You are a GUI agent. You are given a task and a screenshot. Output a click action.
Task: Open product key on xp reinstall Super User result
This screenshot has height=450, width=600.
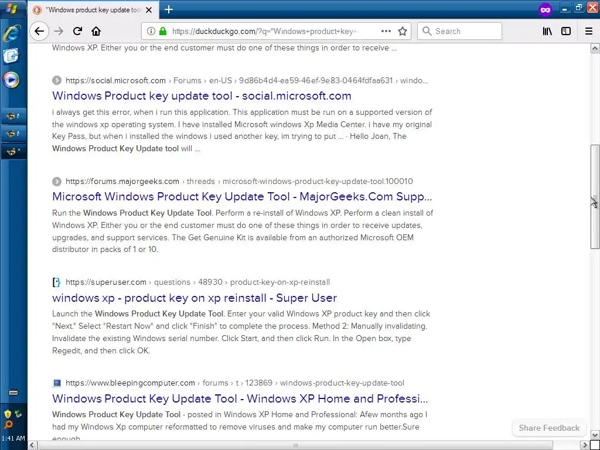(195, 298)
